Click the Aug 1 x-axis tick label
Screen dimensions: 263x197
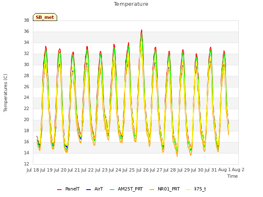pyautogui.click(x=224, y=170)
